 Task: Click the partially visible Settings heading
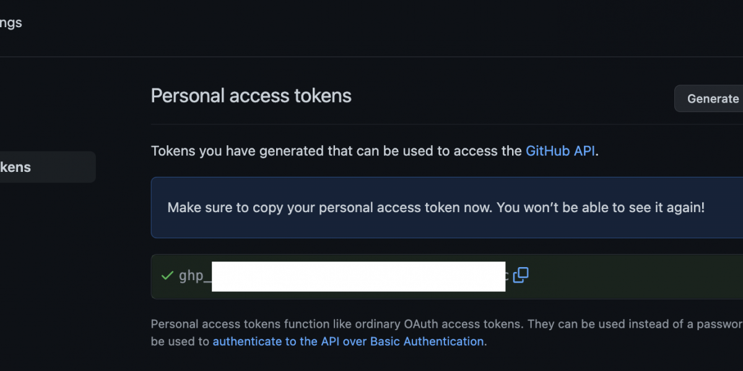click(11, 23)
